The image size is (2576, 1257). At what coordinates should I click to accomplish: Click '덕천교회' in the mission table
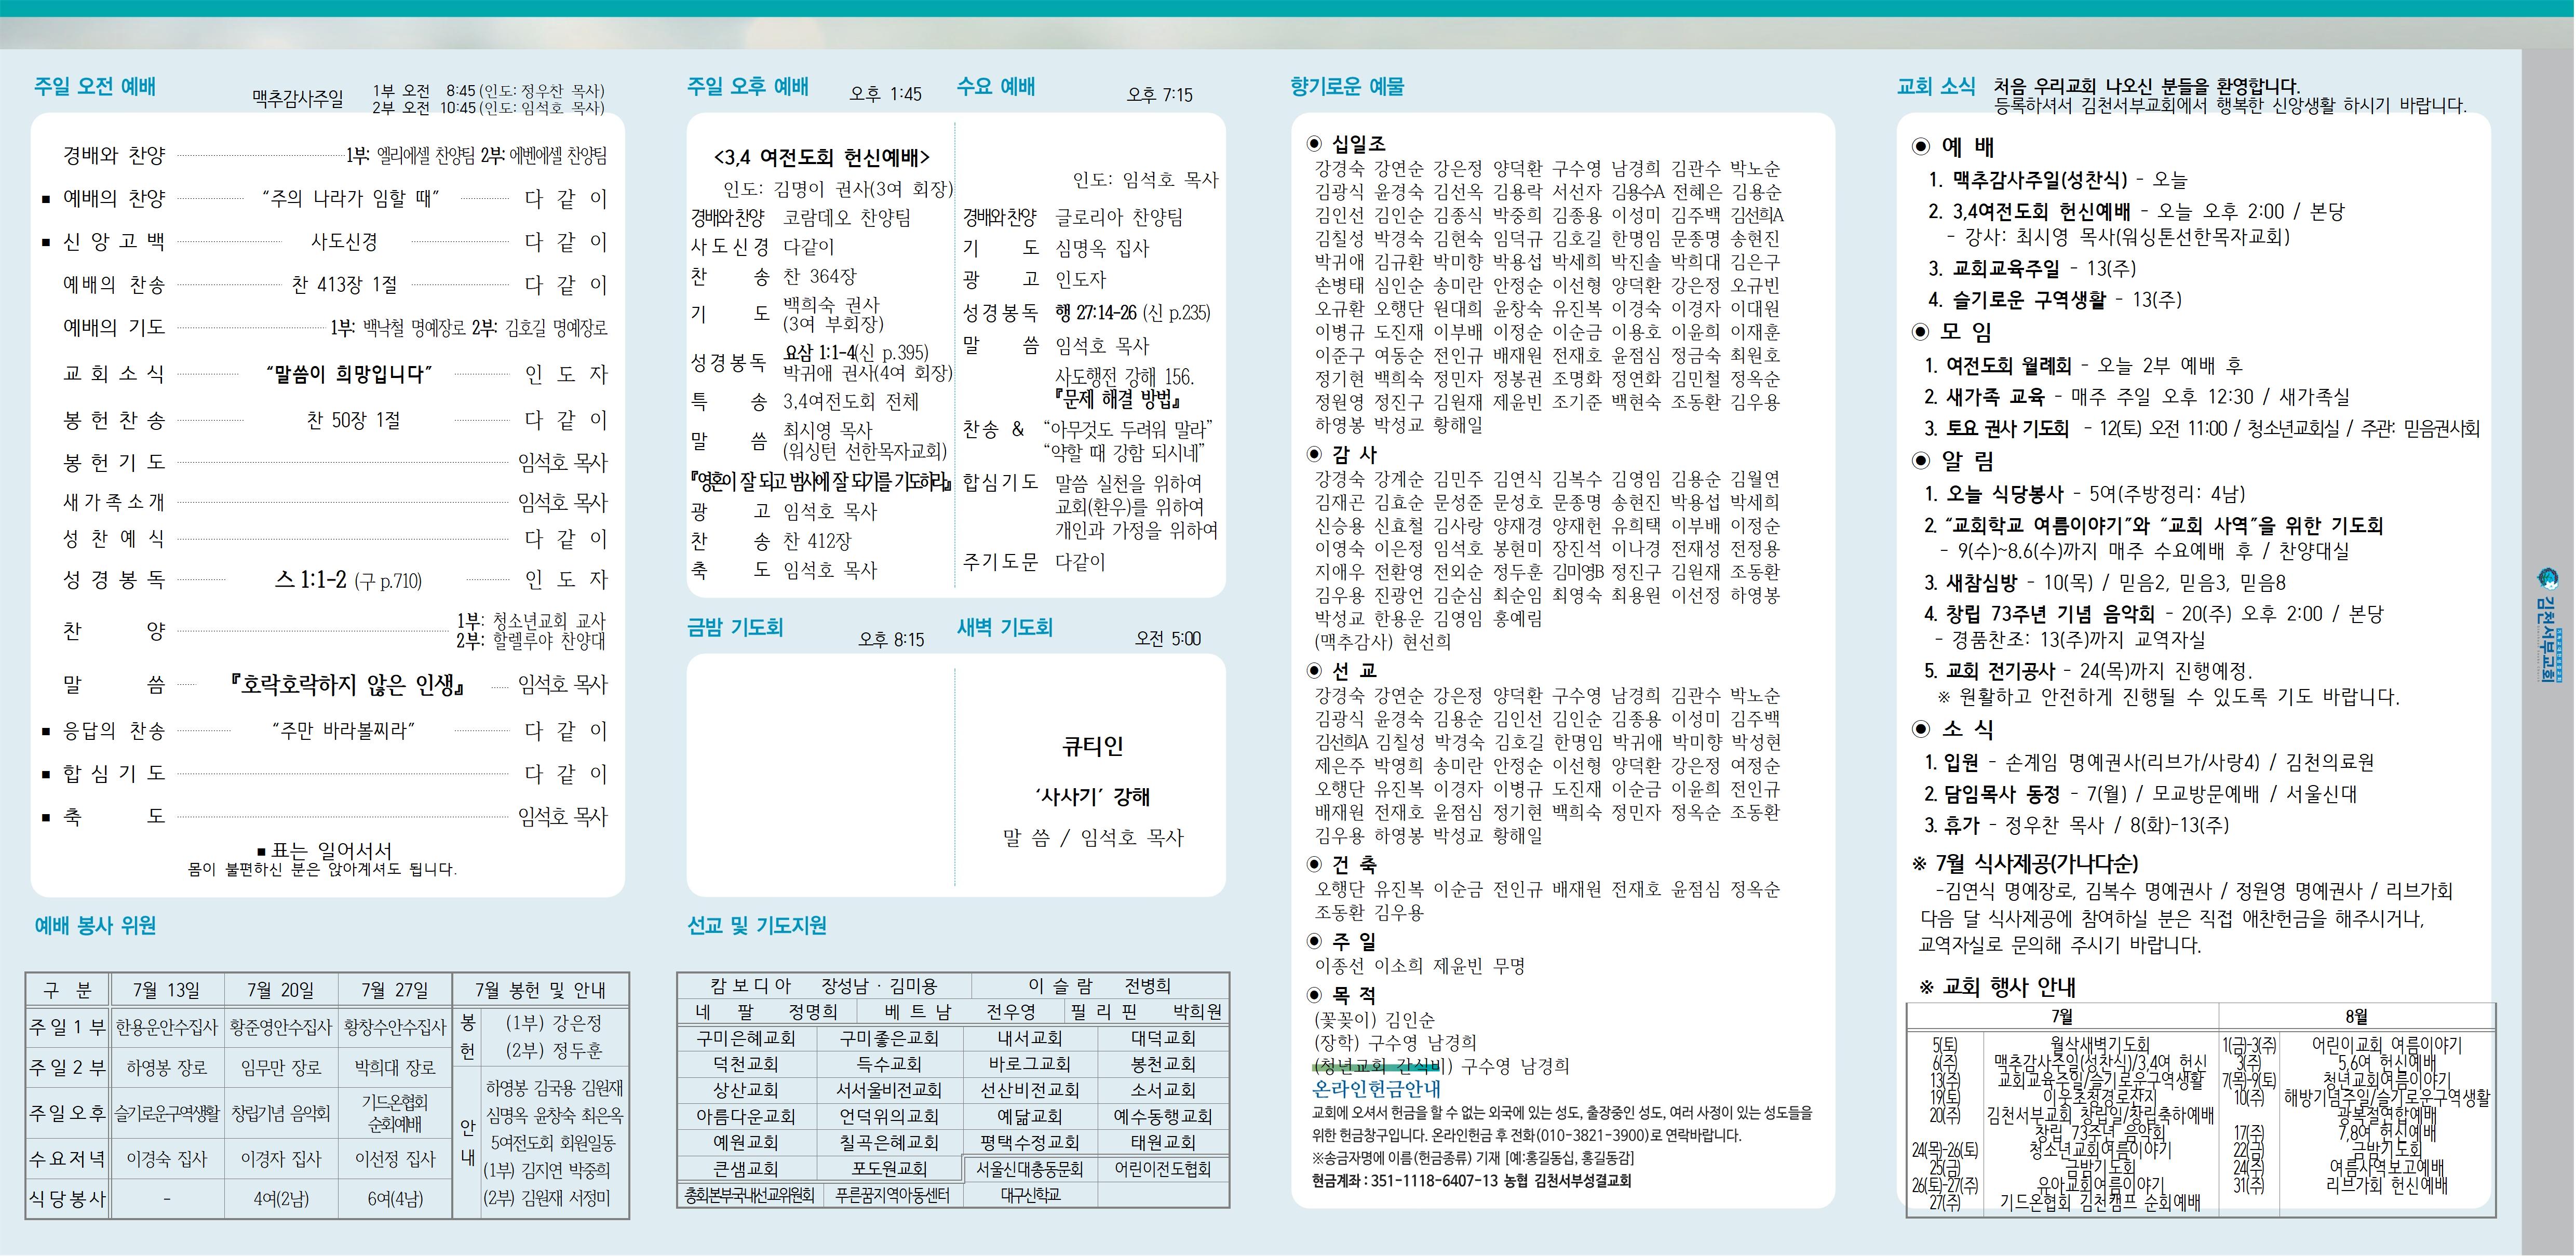tap(746, 1064)
